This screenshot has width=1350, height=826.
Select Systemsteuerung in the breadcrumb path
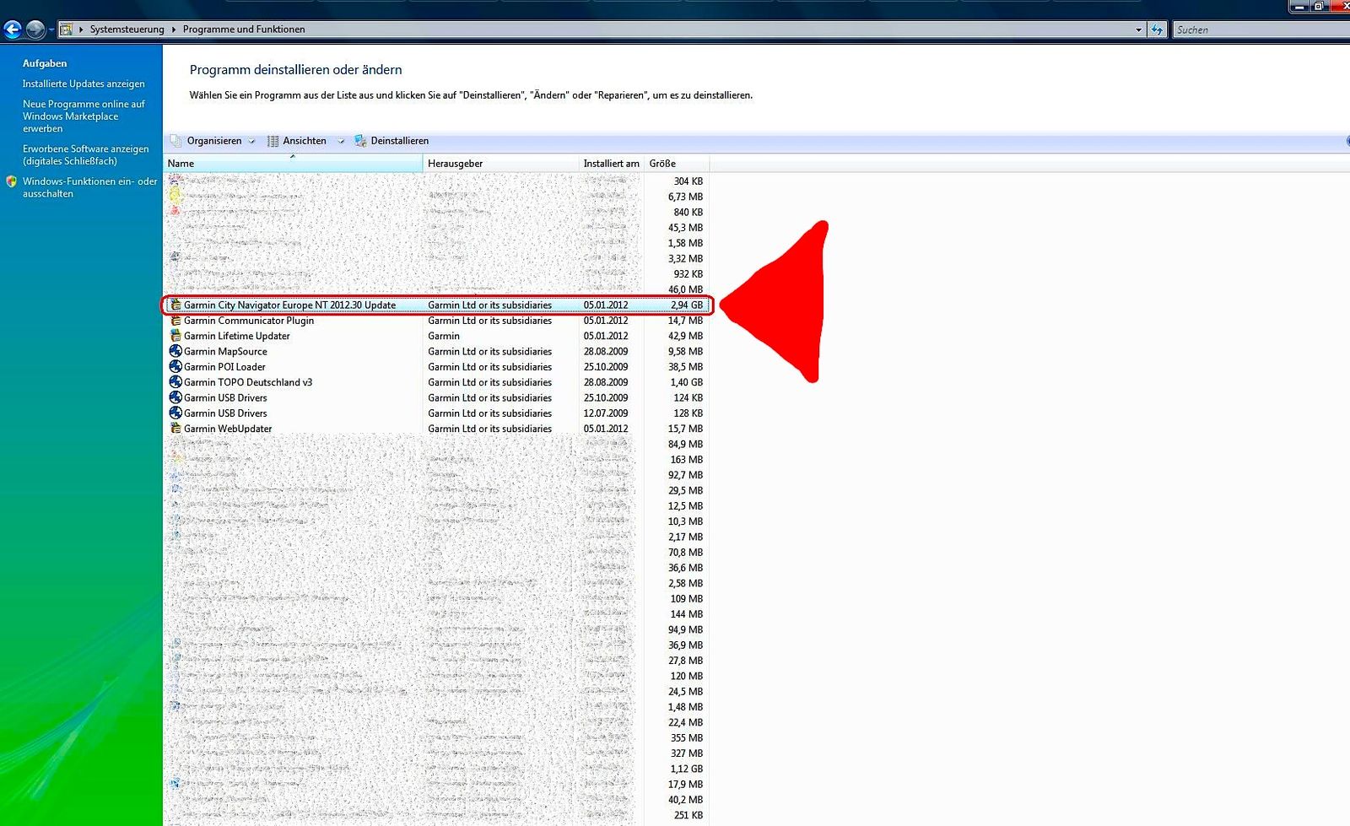(127, 30)
